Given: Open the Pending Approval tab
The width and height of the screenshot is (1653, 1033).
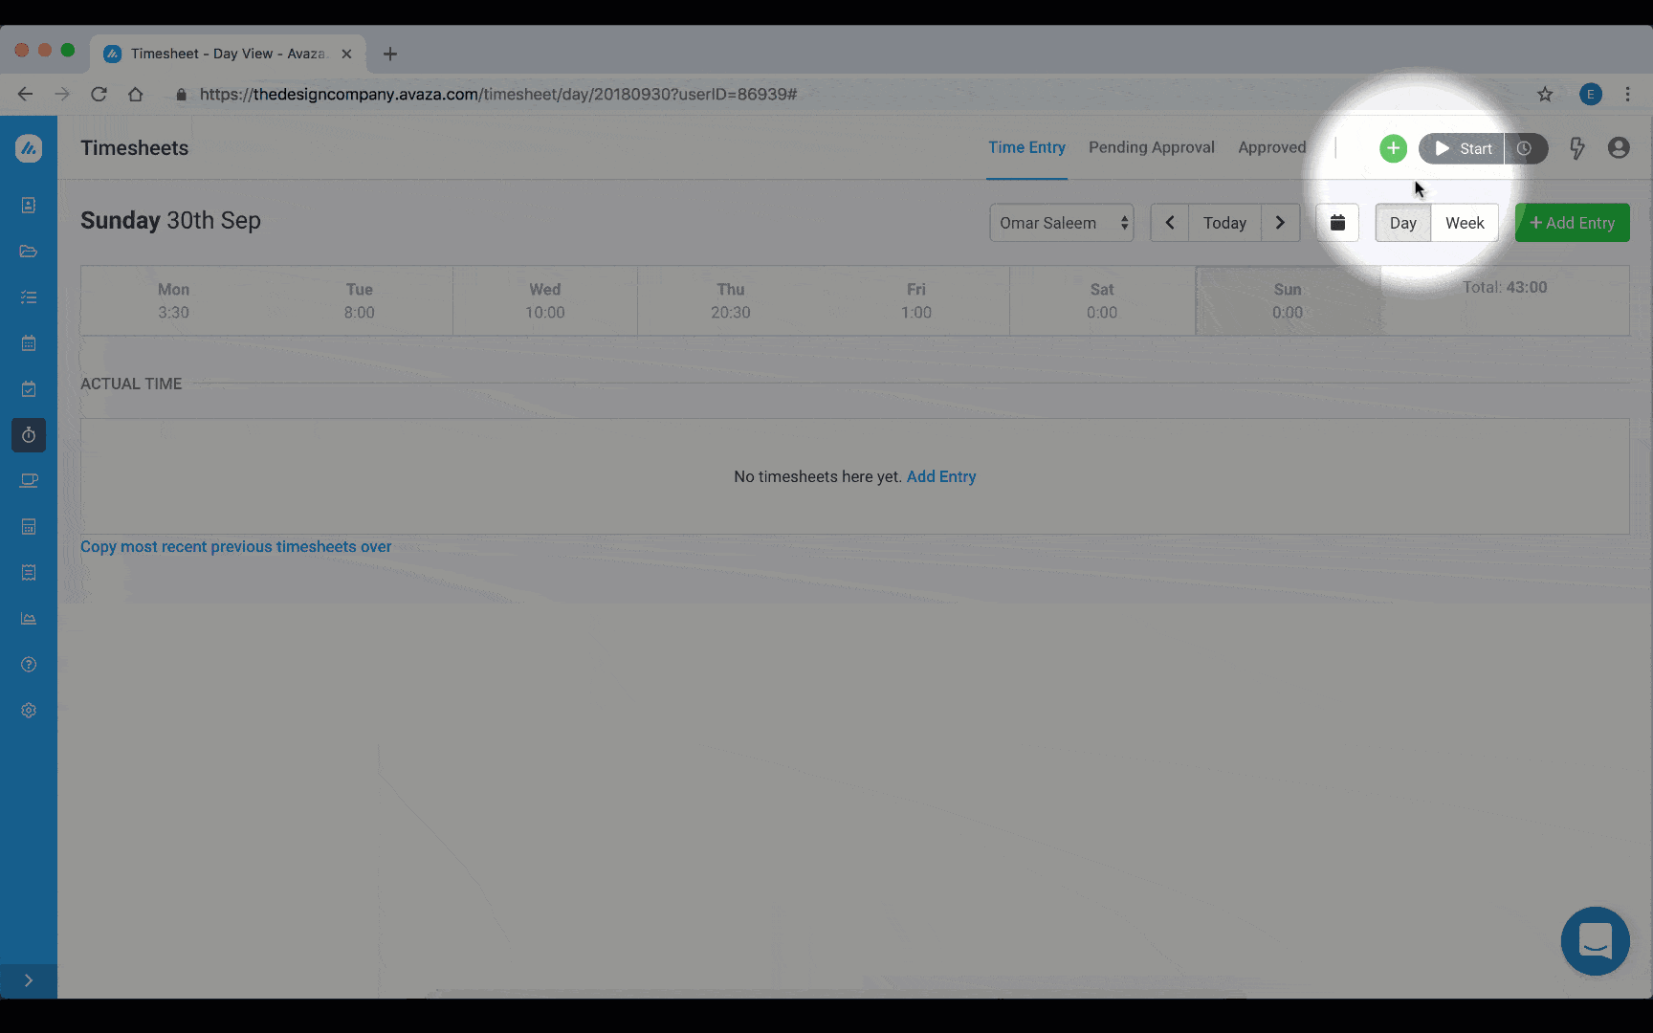Looking at the screenshot, I should [x=1151, y=147].
